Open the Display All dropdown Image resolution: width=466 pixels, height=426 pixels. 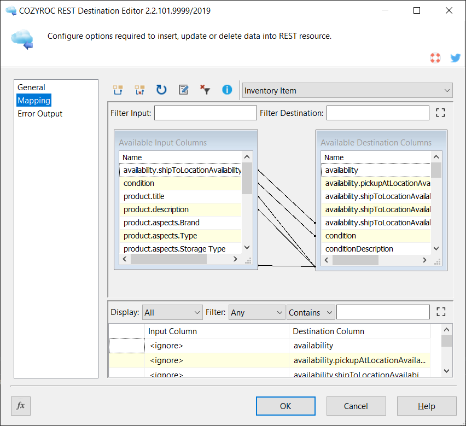[x=172, y=312]
